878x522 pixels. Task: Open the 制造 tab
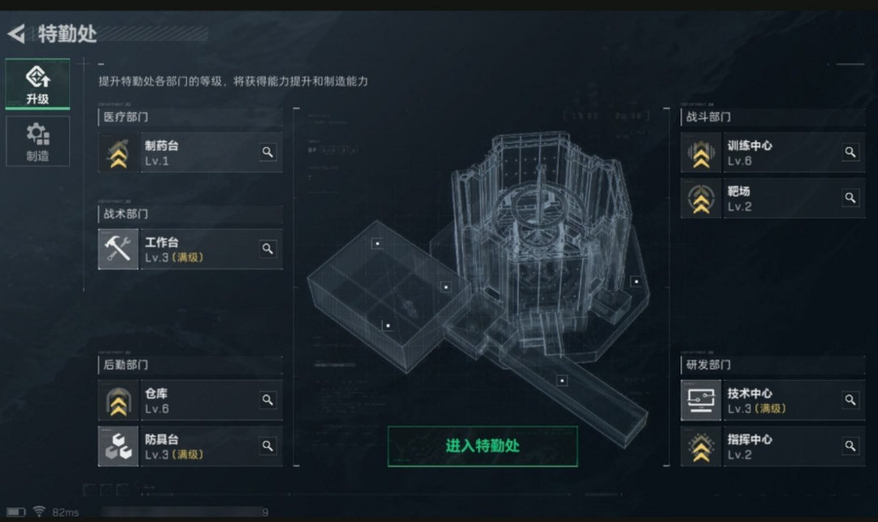pyautogui.click(x=37, y=141)
